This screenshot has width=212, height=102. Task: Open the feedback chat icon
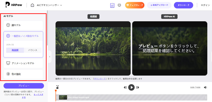tap(119, 5)
